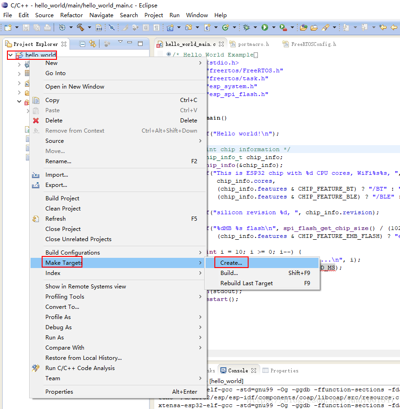
Task: Click the Build hammer toolbar icon
Action: [81, 27]
